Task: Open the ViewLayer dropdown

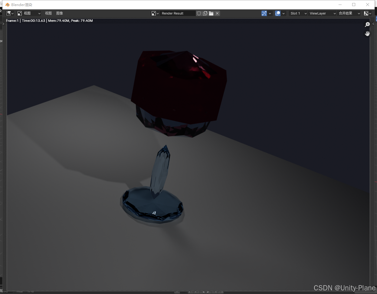Action: click(323, 13)
